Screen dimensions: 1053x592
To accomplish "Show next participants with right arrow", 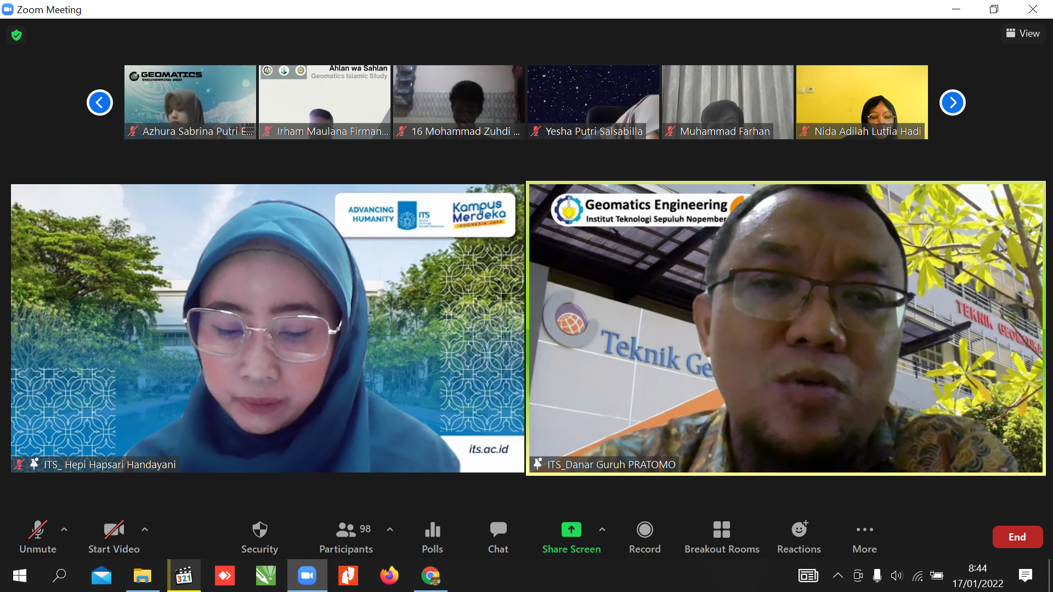I will tap(952, 103).
